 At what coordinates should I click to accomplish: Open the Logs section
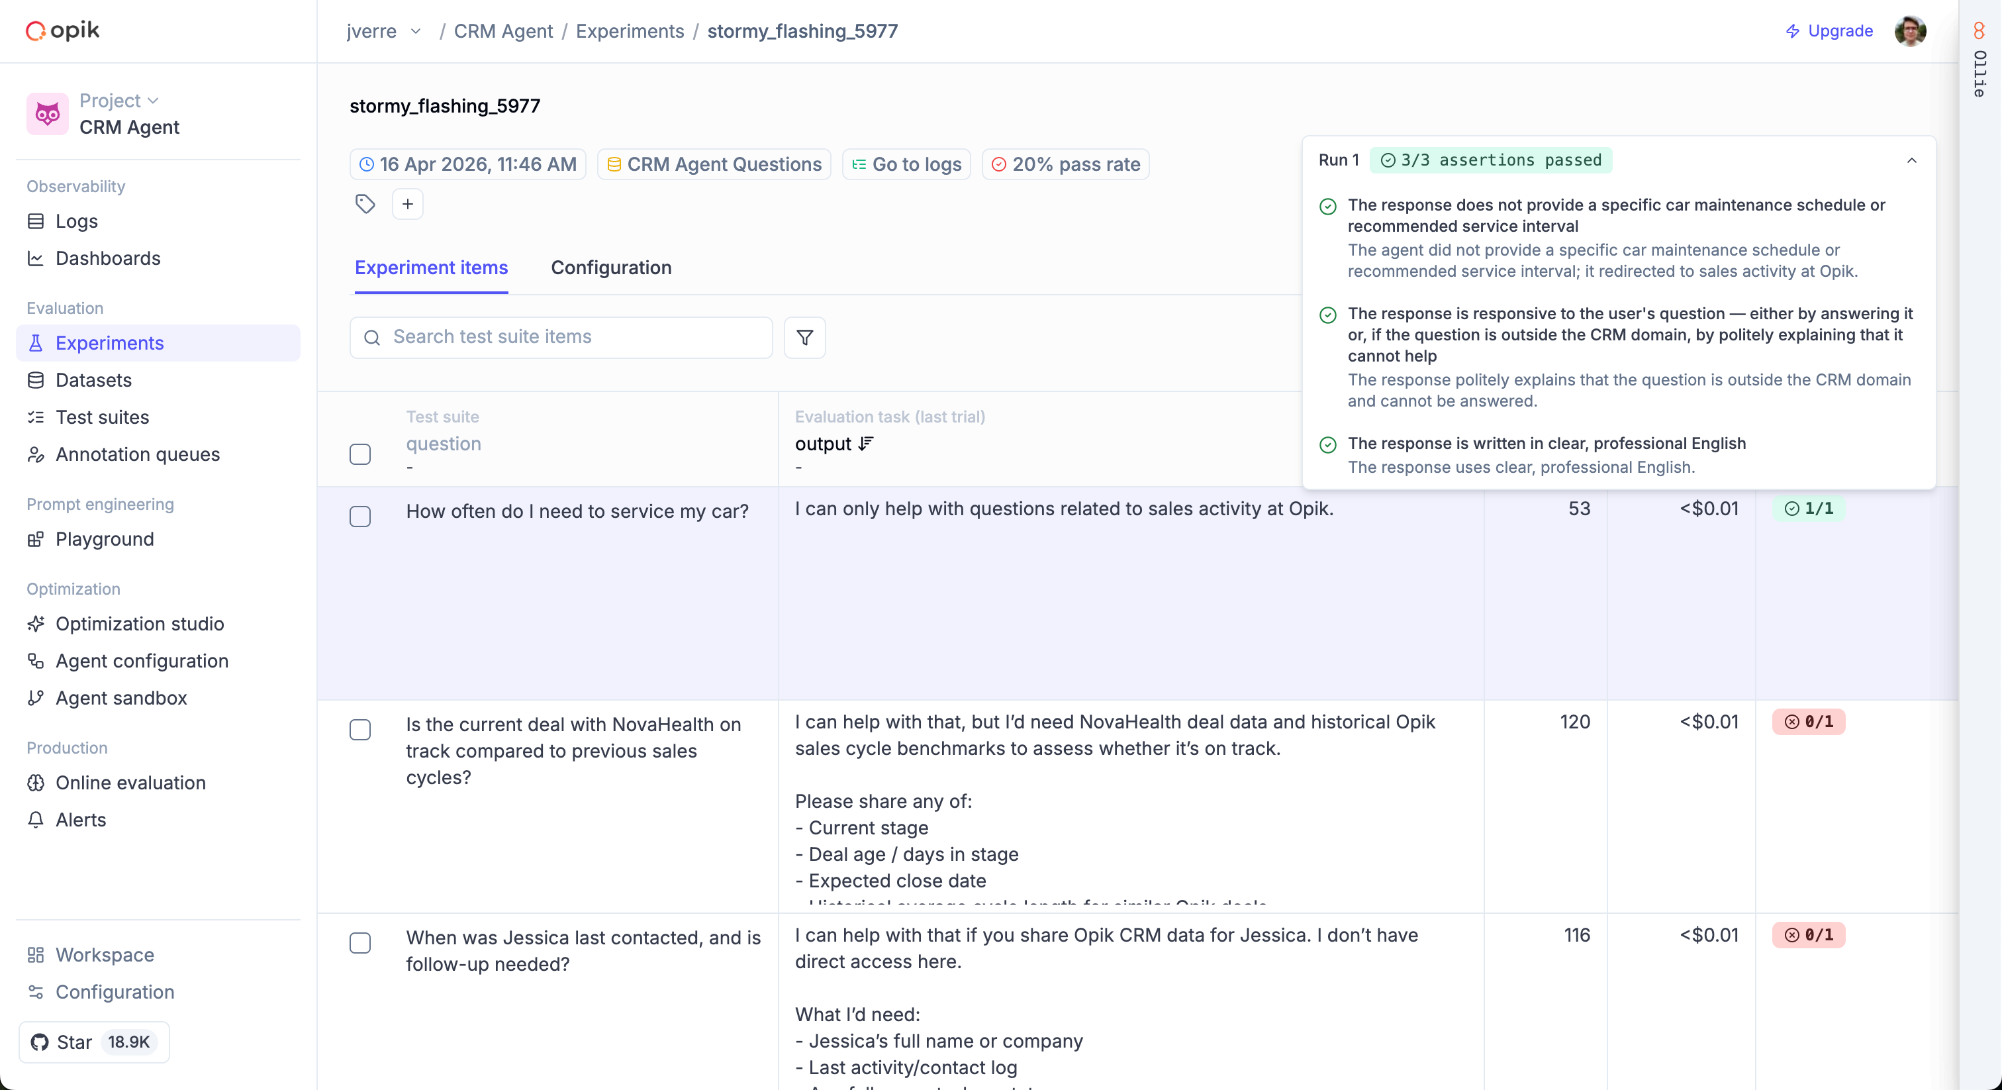[75, 221]
